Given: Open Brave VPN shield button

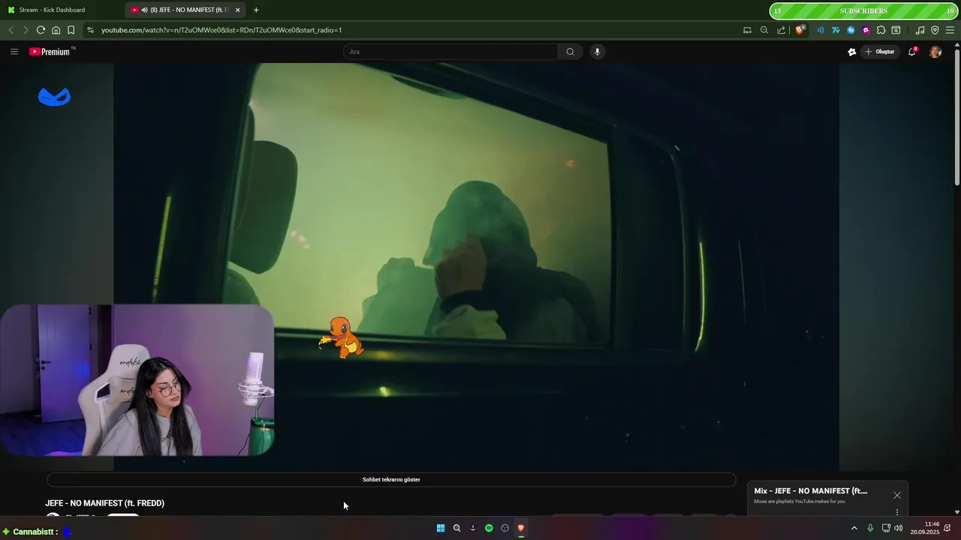Looking at the screenshot, I should [935, 30].
